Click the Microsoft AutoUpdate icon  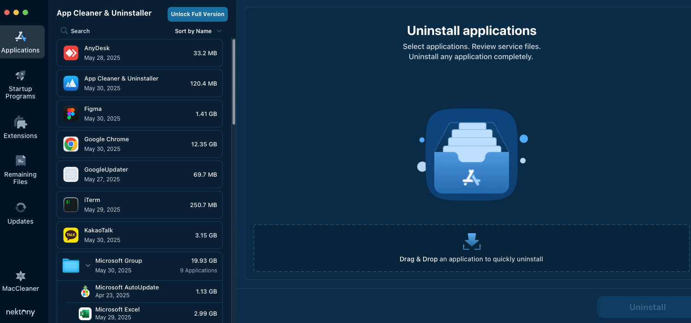coord(85,291)
